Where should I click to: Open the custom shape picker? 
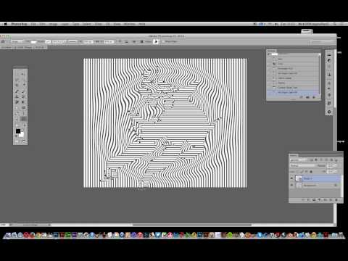pyautogui.click(x=156, y=42)
